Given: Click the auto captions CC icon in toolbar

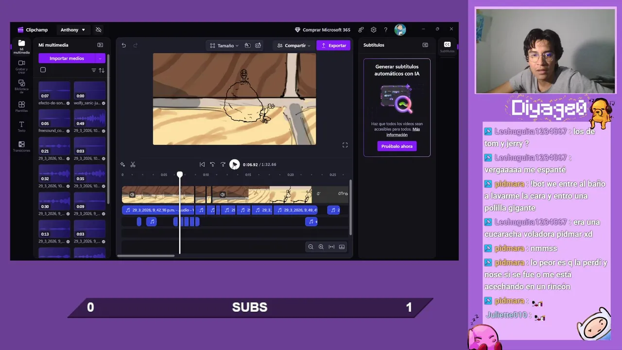Looking at the screenshot, I should 258,45.
